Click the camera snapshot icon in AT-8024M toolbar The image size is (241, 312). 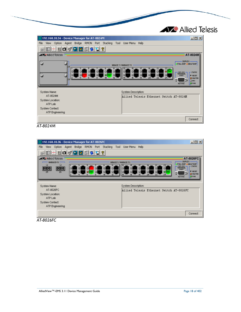pyautogui.click(x=64, y=49)
